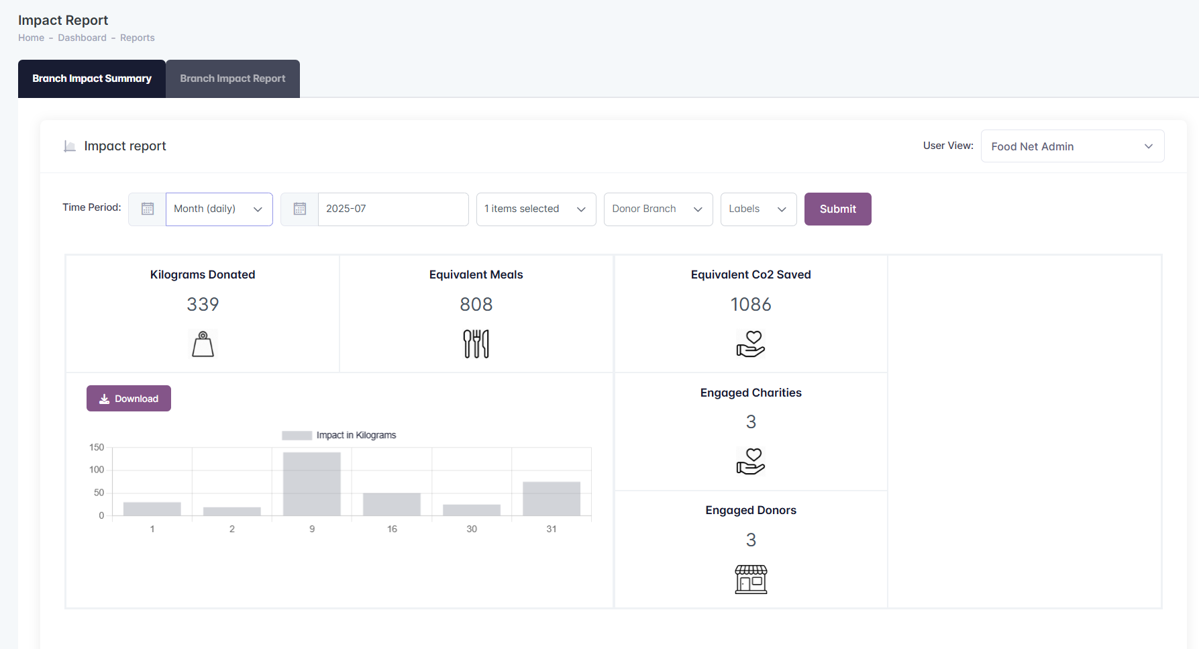The height and width of the screenshot is (649, 1199).
Task: Click the weight icon under Kilograms Donated
Action: point(203,344)
